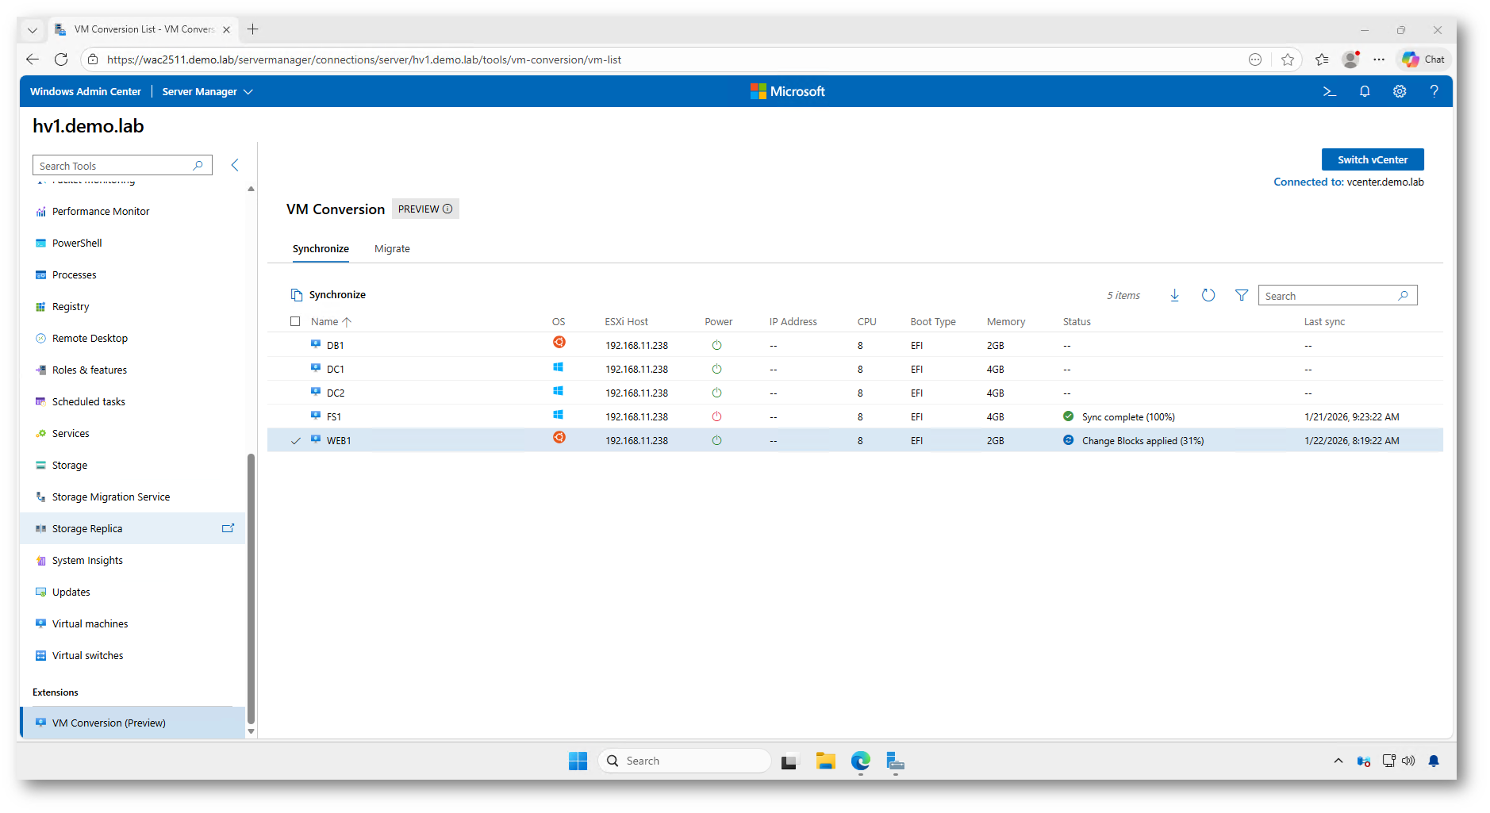
Task: Select the FS1 virtual machine row
Action: click(x=334, y=417)
